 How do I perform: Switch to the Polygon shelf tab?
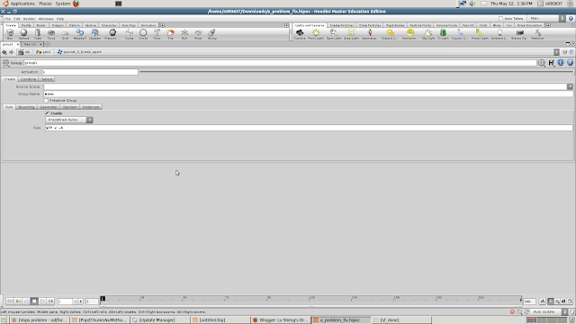(58, 25)
